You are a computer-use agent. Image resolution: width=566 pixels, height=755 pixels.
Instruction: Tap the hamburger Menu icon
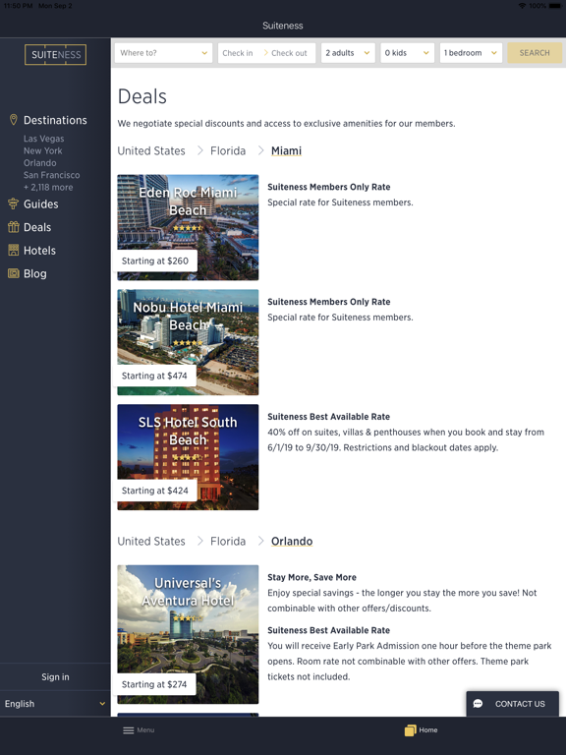point(128,730)
